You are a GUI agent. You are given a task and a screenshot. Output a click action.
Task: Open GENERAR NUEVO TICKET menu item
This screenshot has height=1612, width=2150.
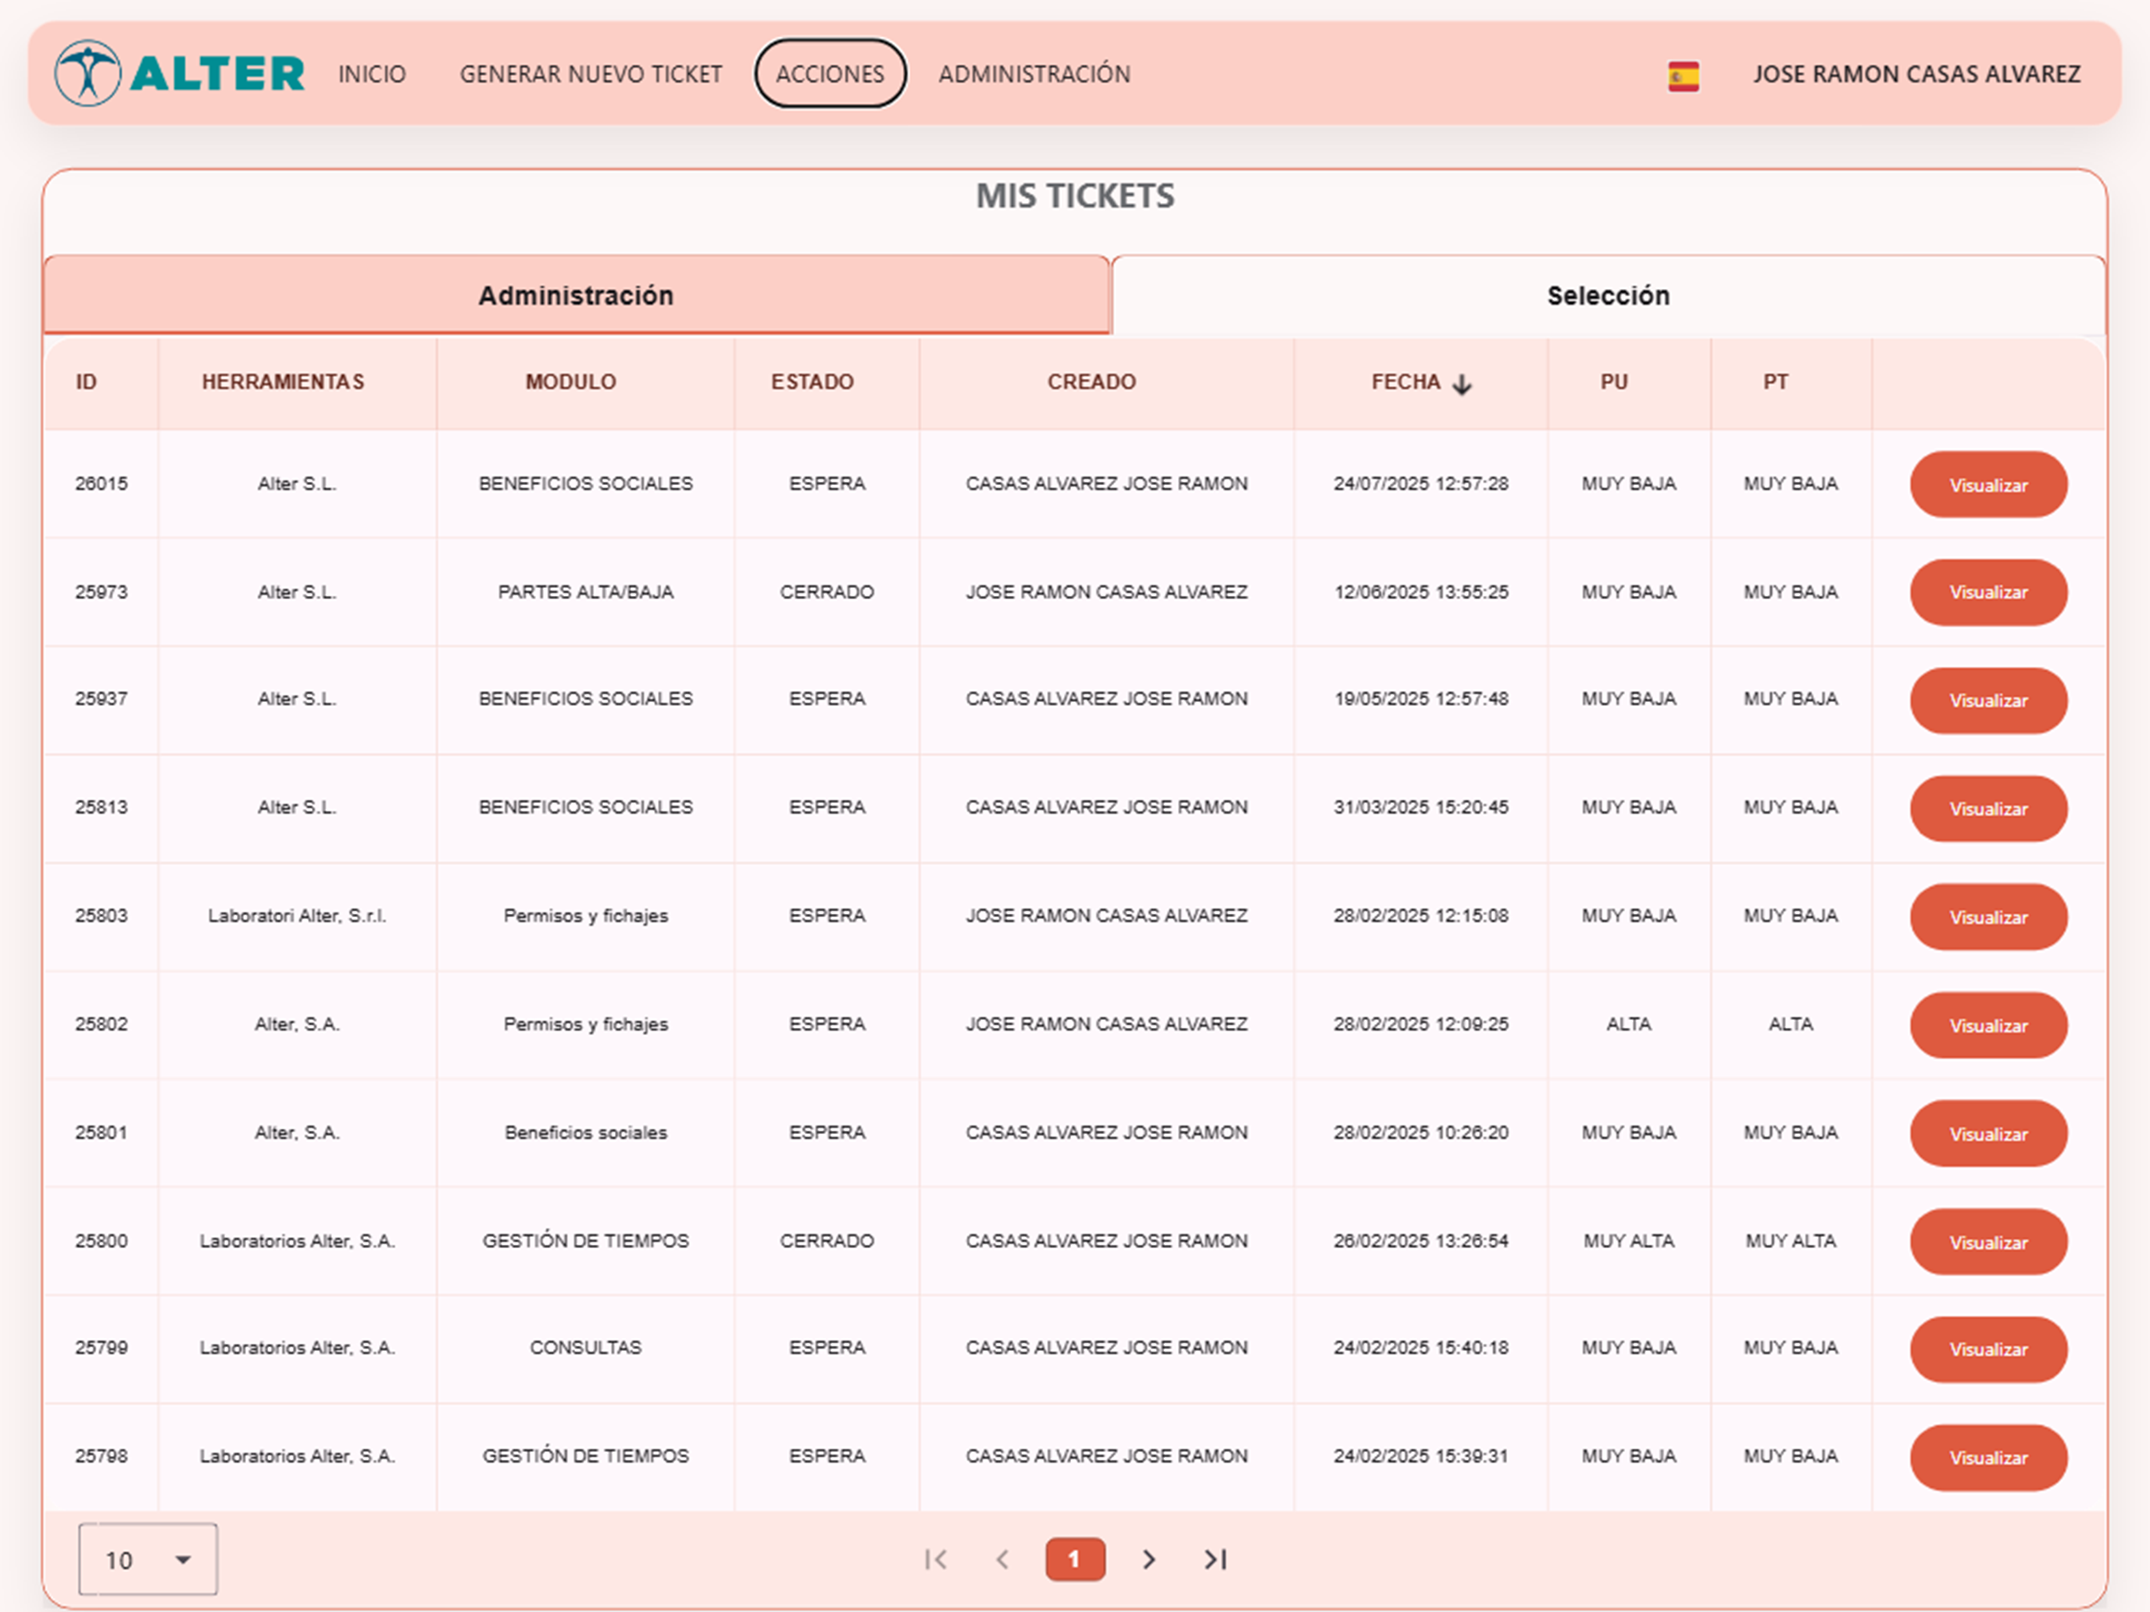591,74
